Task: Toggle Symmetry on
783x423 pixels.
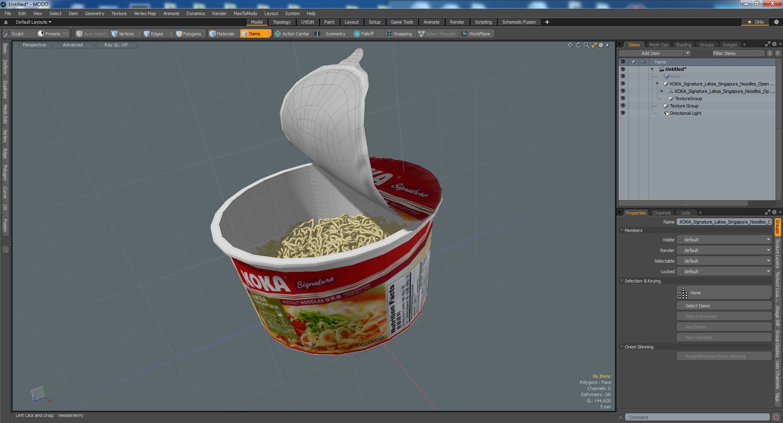Action: 331,34
